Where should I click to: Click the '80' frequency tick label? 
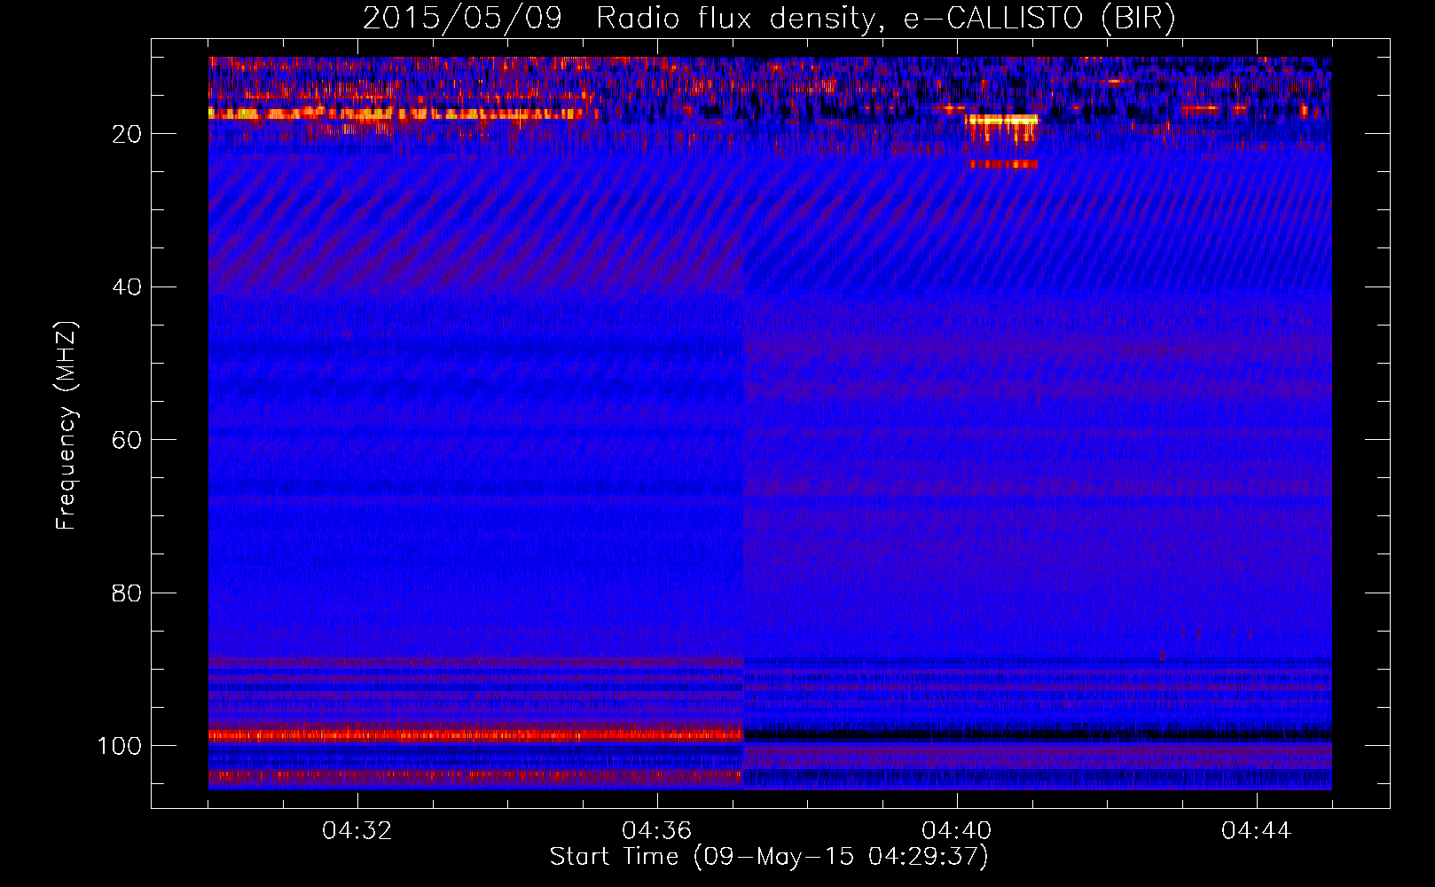click(x=127, y=593)
